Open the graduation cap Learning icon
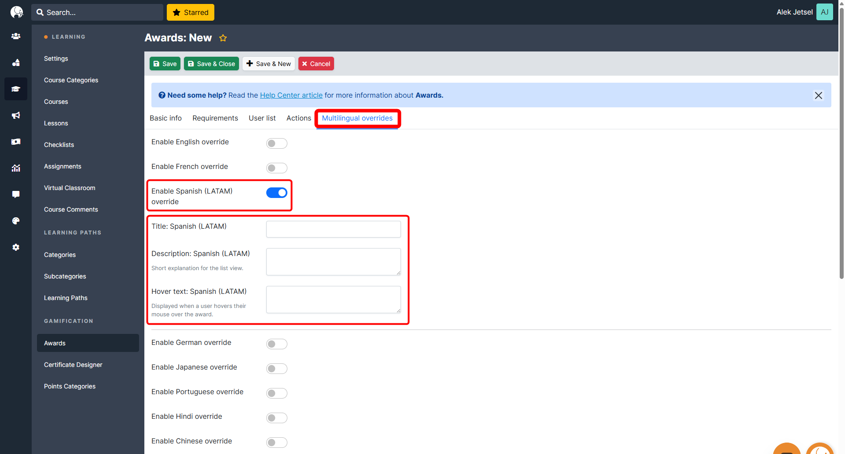This screenshot has height=454, width=845. pyautogui.click(x=16, y=89)
